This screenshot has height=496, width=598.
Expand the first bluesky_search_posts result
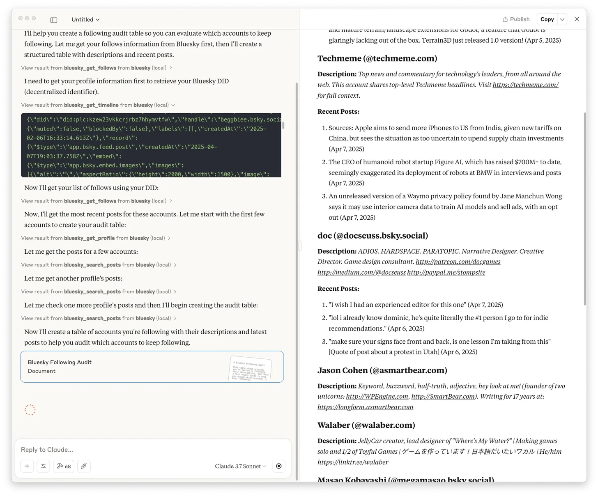tap(99, 265)
